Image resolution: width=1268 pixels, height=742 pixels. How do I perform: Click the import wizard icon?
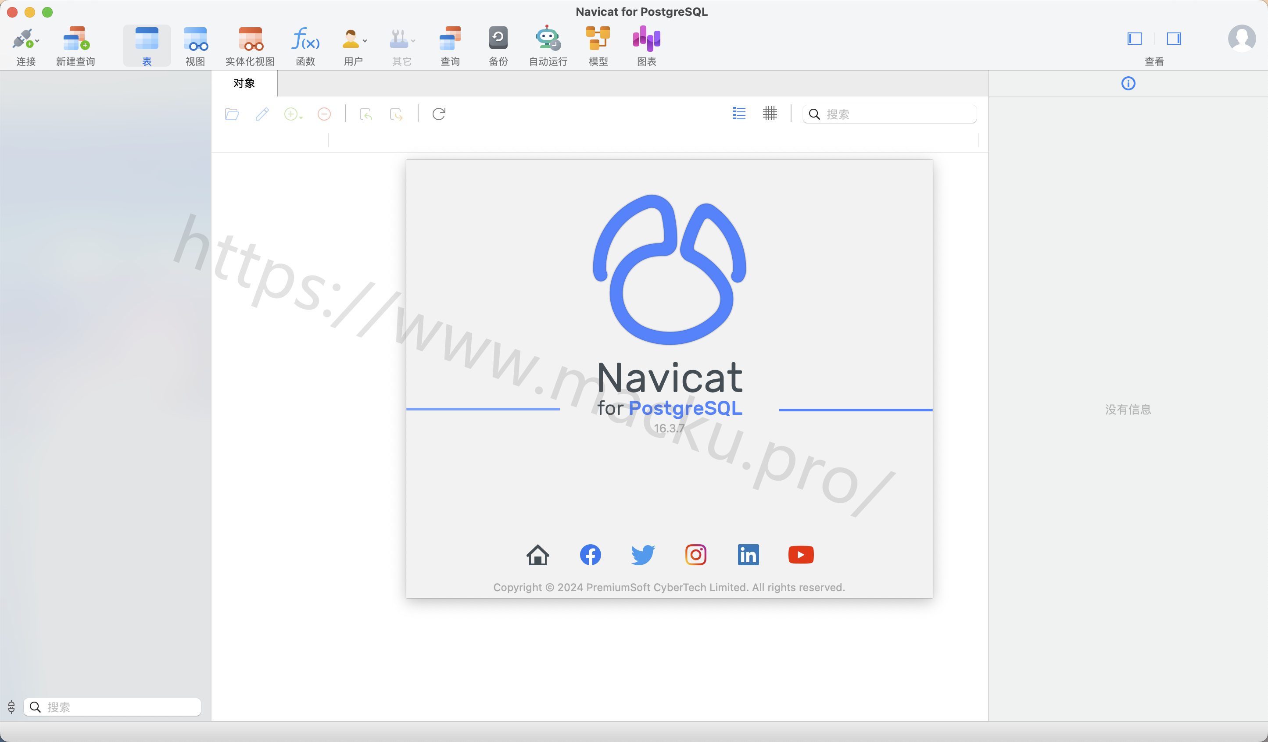tap(366, 114)
